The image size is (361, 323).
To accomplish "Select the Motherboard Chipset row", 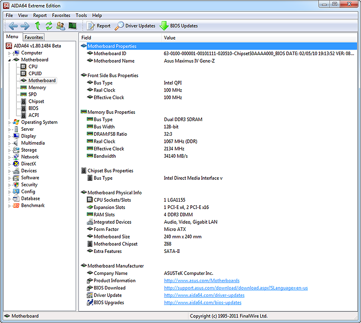I will [218, 244].
